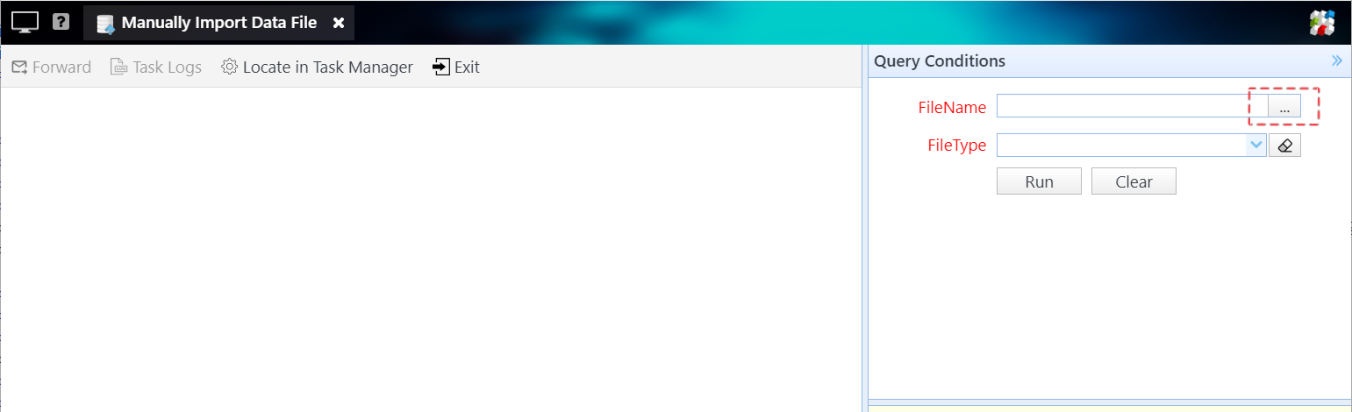Clear FileType using the eraser icon
This screenshot has width=1352, height=412.
(x=1284, y=146)
